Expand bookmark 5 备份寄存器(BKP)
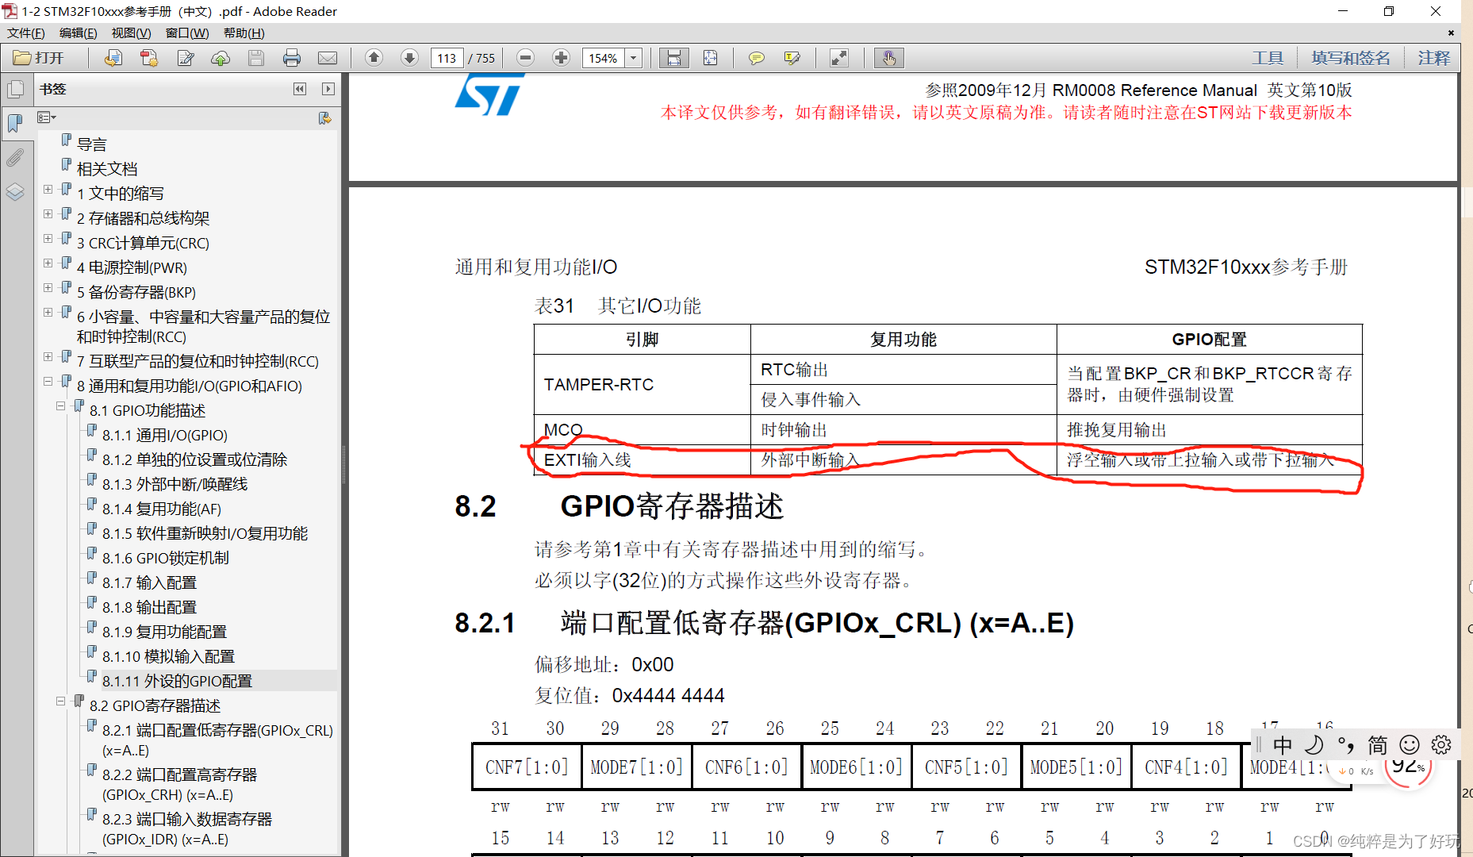Image resolution: width=1473 pixels, height=857 pixels. (x=48, y=287)
